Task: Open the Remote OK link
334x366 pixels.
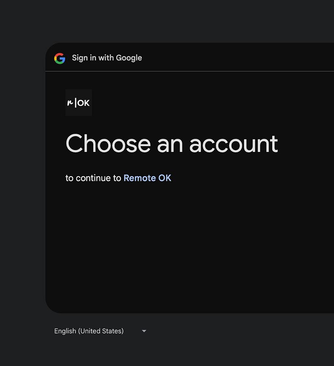Action: pos(147,178)
